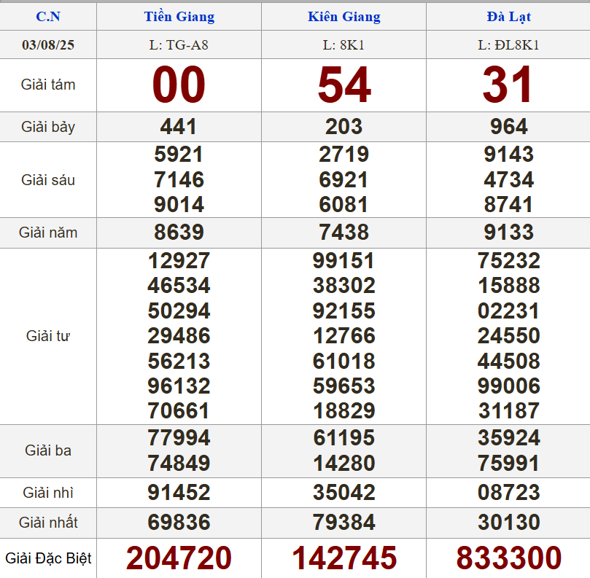Viewport: 590px width, 578px height.
Task: Click Đà Lạt's special prize 833300
Action: coord(508,558)
